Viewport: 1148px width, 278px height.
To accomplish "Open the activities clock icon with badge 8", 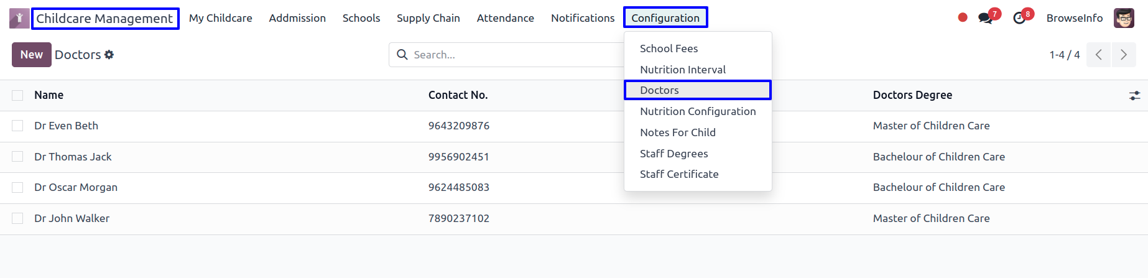I will click(1019, 18).
